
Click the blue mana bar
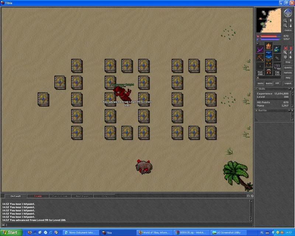[270, 39]
